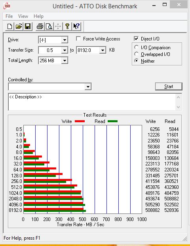Image resolution: width=190 pixels, height=246 pixels.
Task: Open the File menu
Action: [x=9, y=16]
